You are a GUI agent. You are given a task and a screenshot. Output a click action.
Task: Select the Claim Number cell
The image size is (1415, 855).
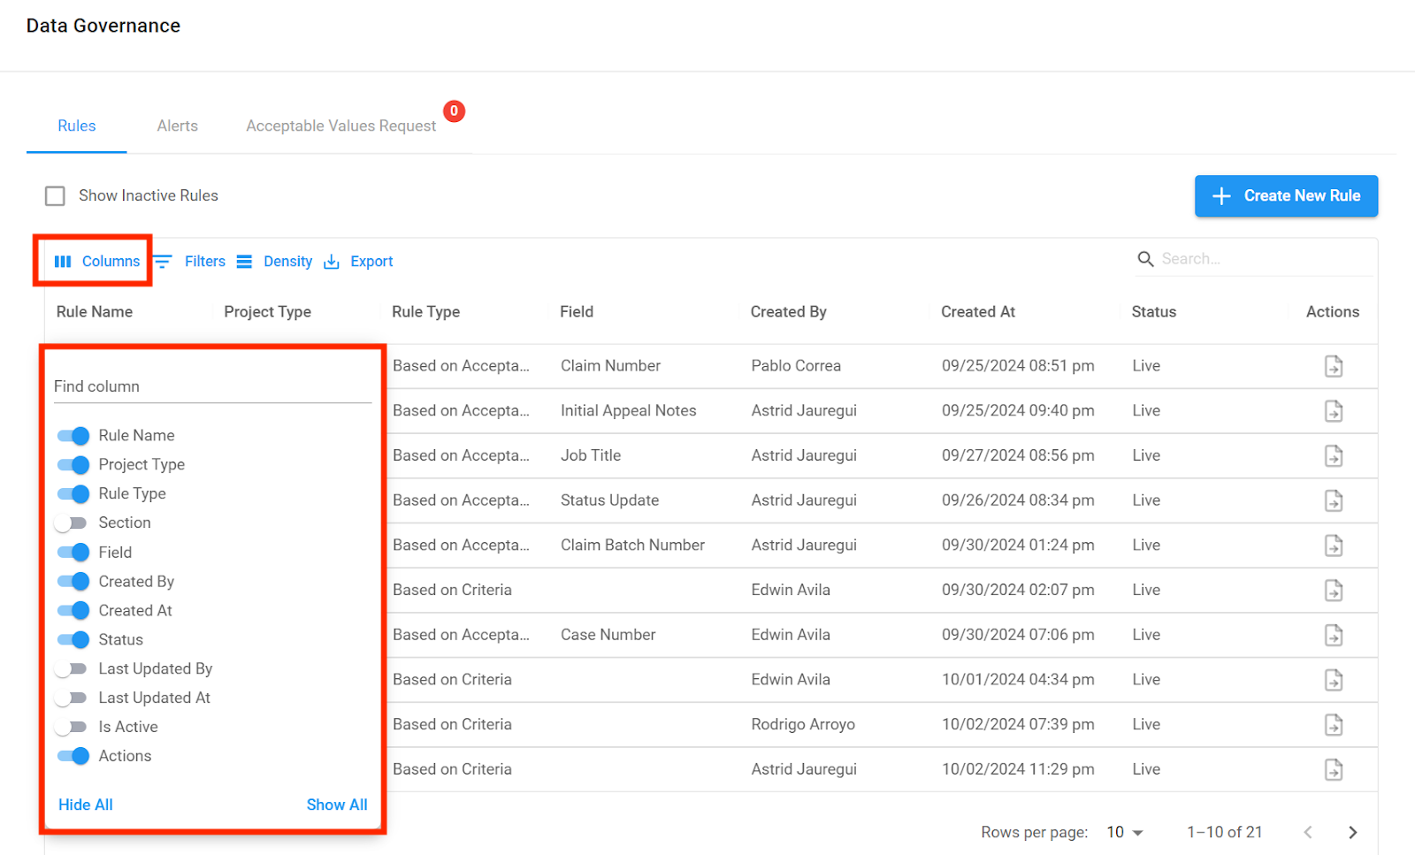click(x=610, y=366)
